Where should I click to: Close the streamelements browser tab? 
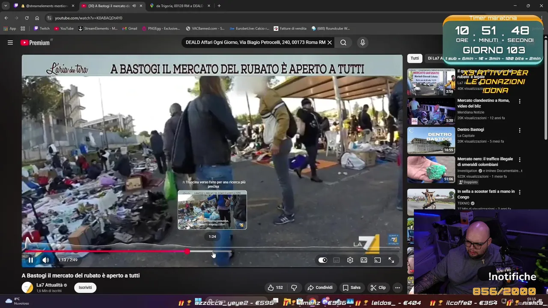pos(73,6)
